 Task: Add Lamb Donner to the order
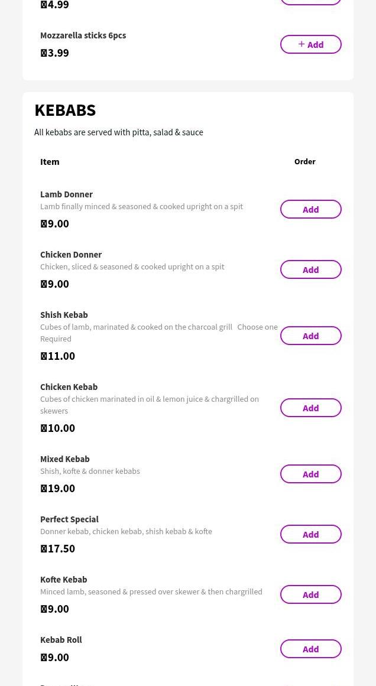click(310, 209)
